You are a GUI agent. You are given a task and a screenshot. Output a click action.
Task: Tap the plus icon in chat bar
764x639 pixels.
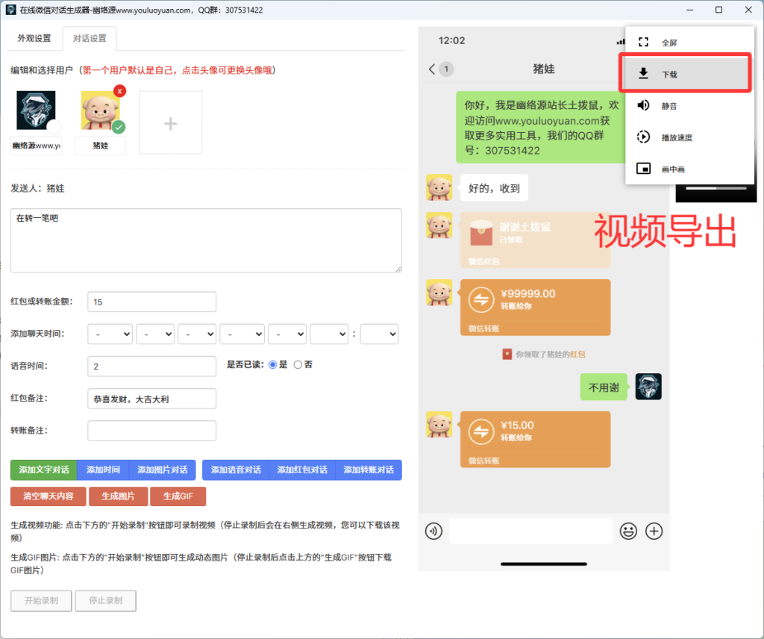(654, 531)
